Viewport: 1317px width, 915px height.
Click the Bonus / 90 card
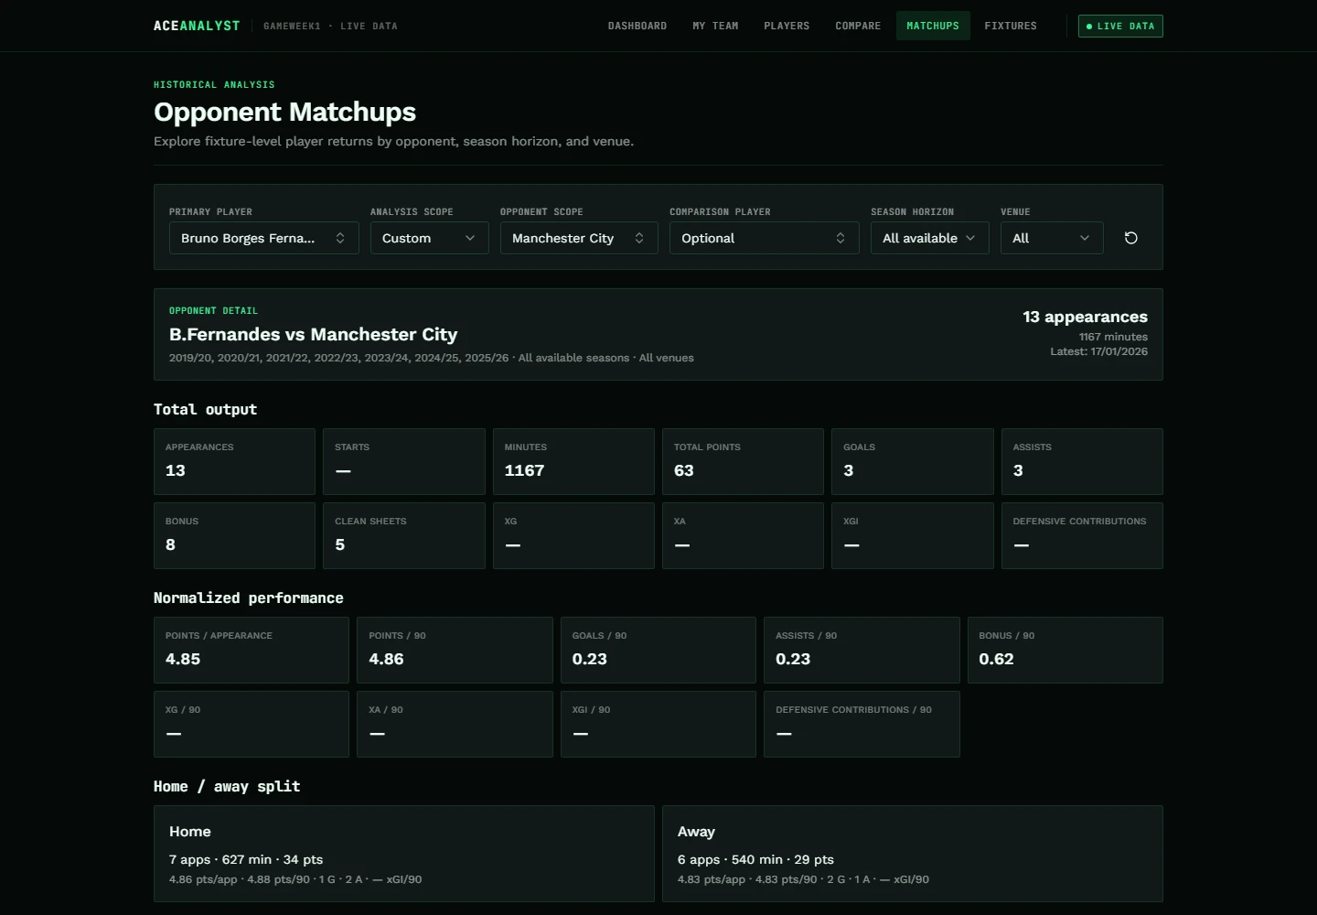tap(1065, 650)
